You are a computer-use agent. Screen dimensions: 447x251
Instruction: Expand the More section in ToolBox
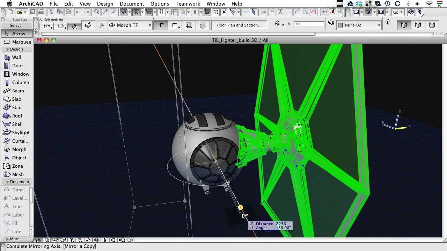[7, 239]
